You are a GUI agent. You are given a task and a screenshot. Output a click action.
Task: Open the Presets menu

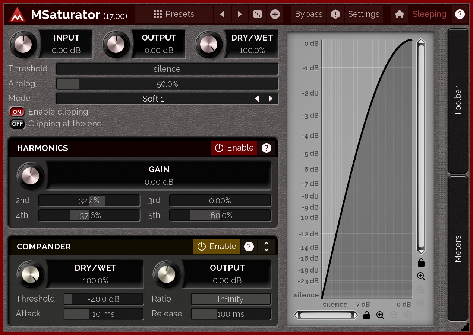coord(174,15)
